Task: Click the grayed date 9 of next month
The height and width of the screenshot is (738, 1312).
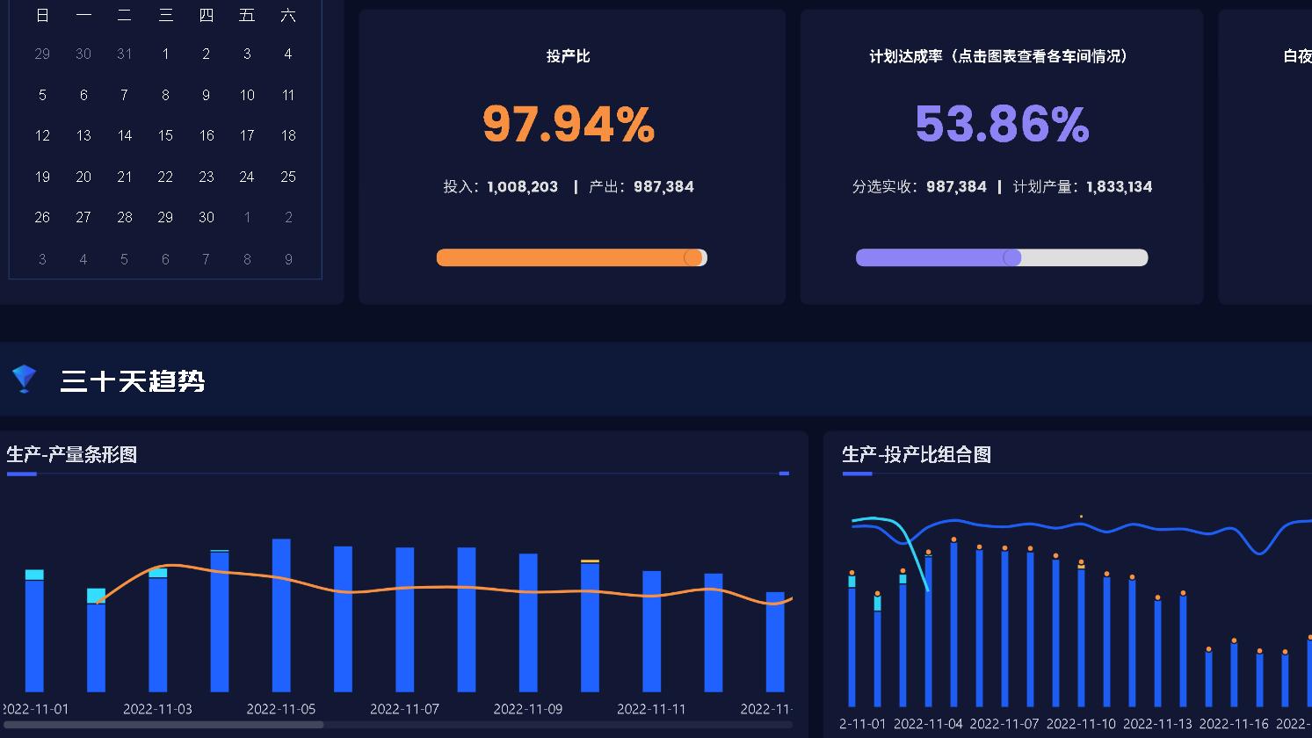Action: [x=288, y=258]
